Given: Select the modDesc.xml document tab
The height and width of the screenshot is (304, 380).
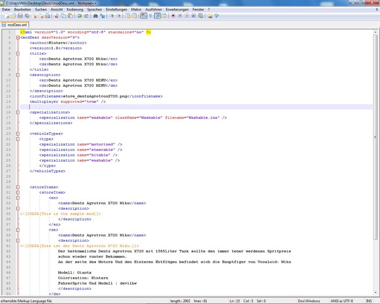Looking at the screenshot, I should coord(15,25).
